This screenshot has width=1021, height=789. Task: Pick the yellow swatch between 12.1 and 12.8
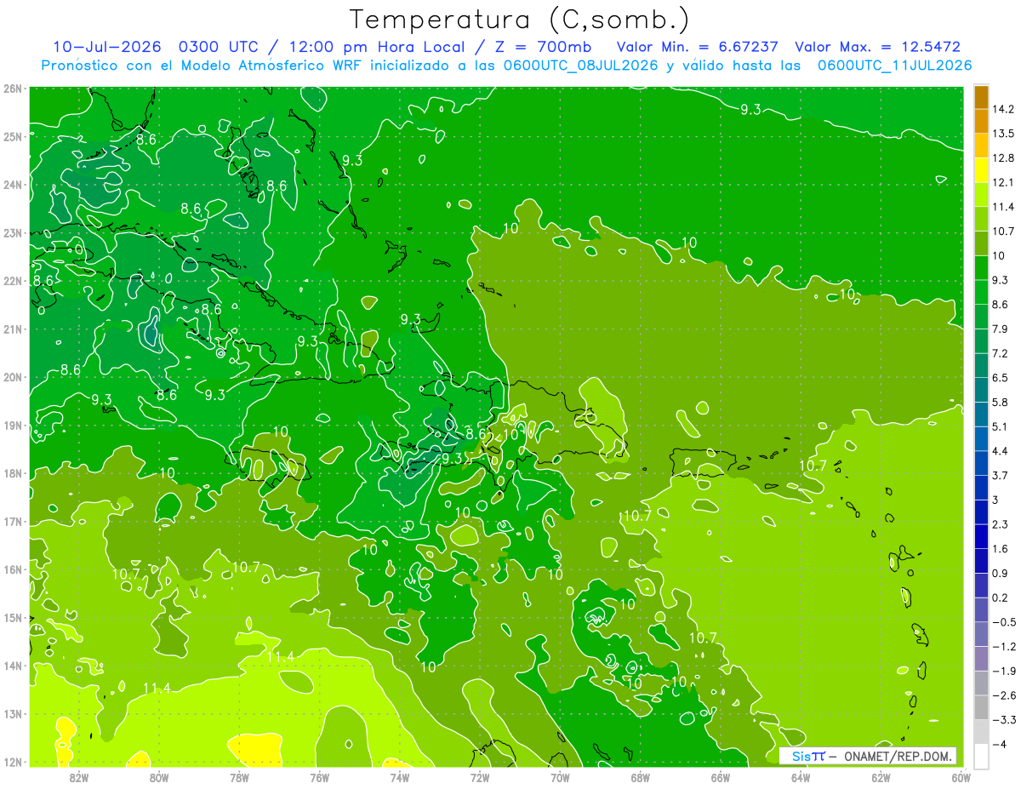click(981, 170)
